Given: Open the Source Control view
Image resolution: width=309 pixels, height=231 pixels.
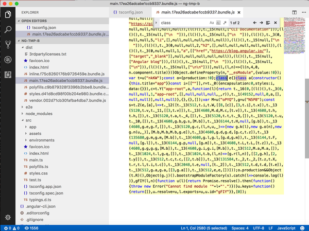Looking at the screenshot, I should click(x=8, y=45).
